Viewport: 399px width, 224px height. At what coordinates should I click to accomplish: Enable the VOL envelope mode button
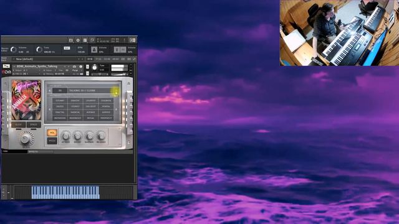tap(52, 133)
